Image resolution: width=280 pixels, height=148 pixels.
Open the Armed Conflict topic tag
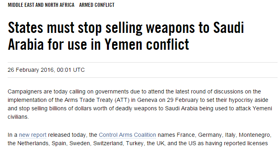point(97,5)
